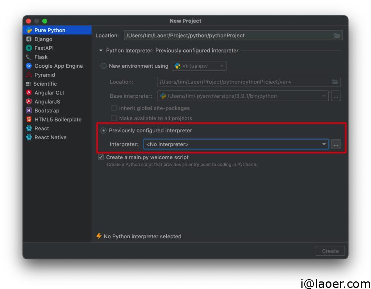
Task: Open the Interpreter dropdown showing No interpreter
Action: click(235, 144)
